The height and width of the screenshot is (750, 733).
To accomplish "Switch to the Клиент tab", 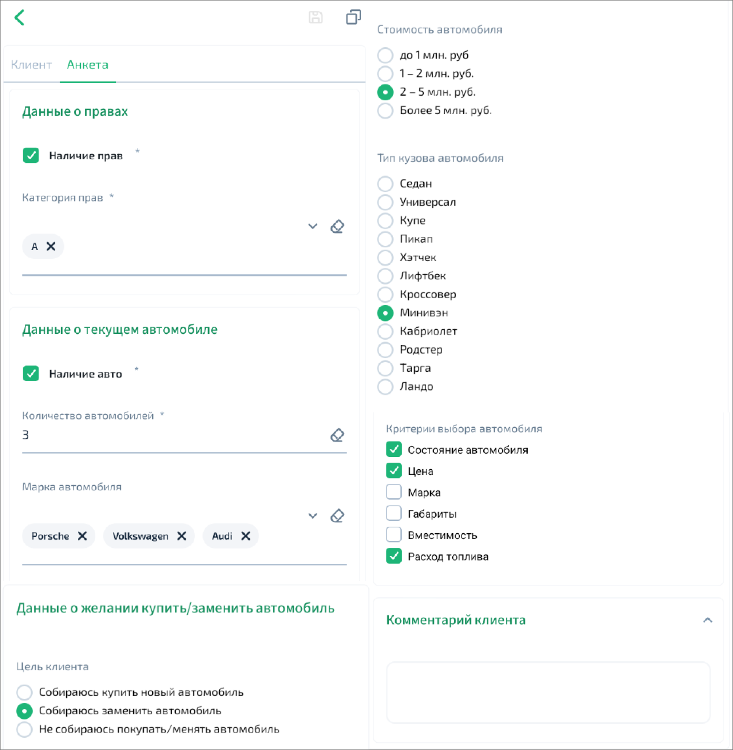I will (x=31, y=65).
